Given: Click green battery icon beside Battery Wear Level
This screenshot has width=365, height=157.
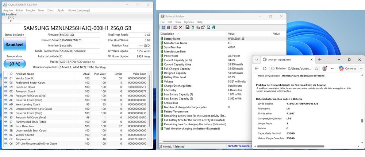Looking at the screenshot, I should pos(162,77).
